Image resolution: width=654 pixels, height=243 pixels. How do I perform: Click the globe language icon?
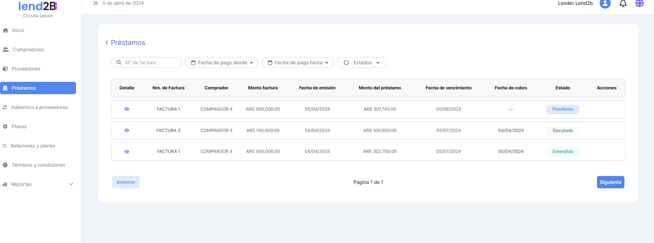[x=639, y=3]
